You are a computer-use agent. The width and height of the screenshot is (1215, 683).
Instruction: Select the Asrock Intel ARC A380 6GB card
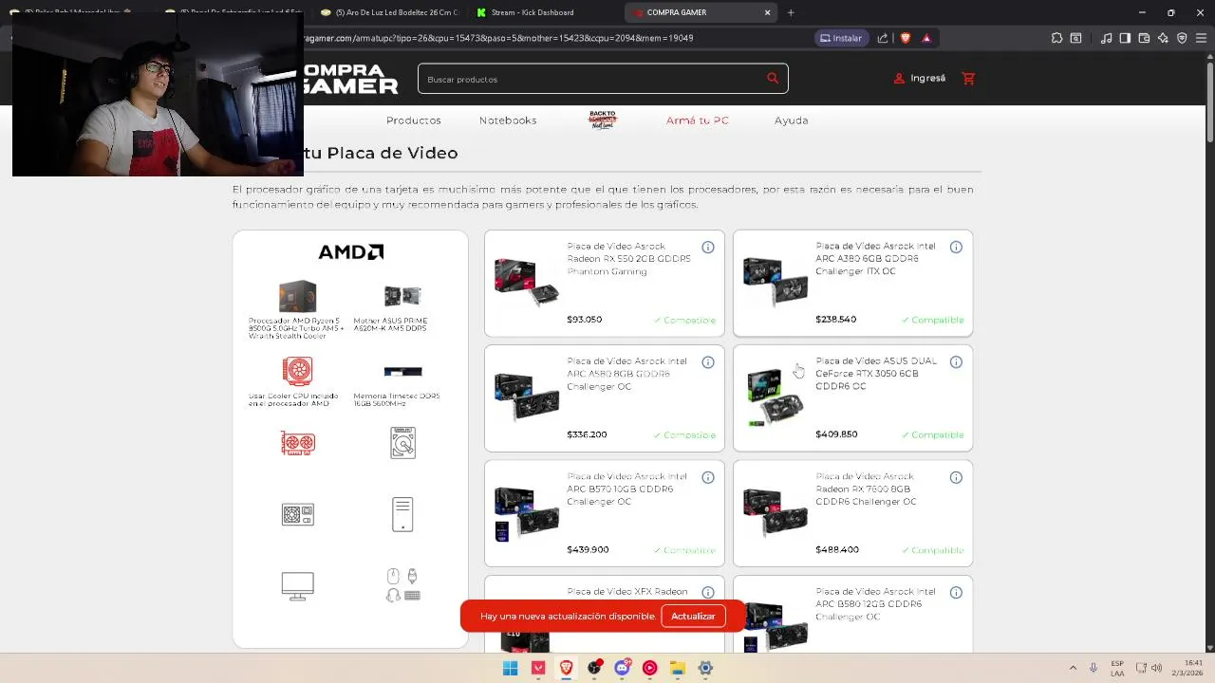853,283
